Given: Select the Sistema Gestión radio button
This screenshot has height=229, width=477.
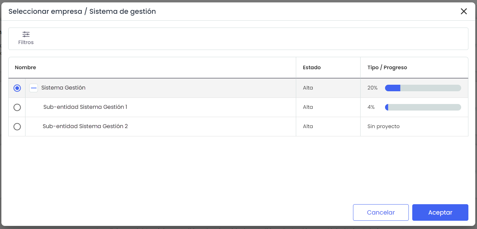Looking at the screenshot, I should click(x=17, y=88).
